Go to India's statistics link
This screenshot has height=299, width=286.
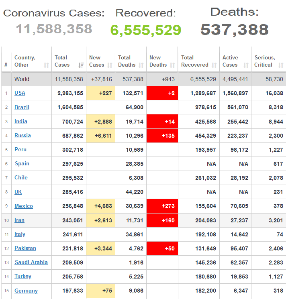coord(21,121)
